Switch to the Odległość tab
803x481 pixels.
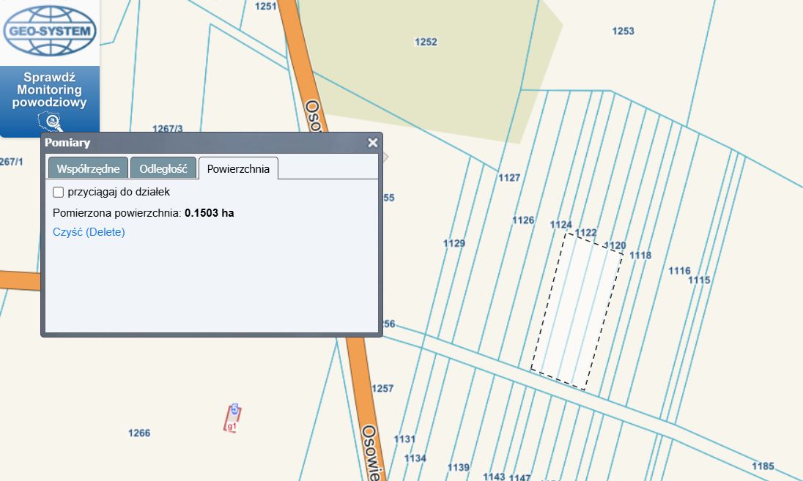click(163, 168)
